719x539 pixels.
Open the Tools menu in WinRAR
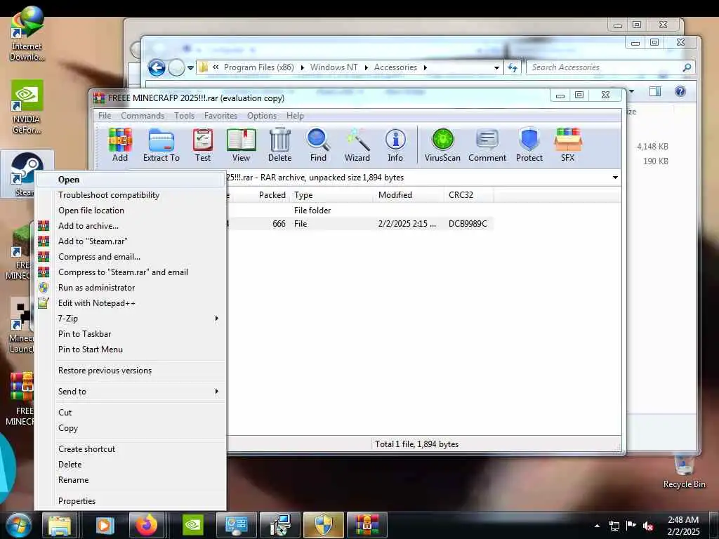pyautogui.click(x=185, y=116)
